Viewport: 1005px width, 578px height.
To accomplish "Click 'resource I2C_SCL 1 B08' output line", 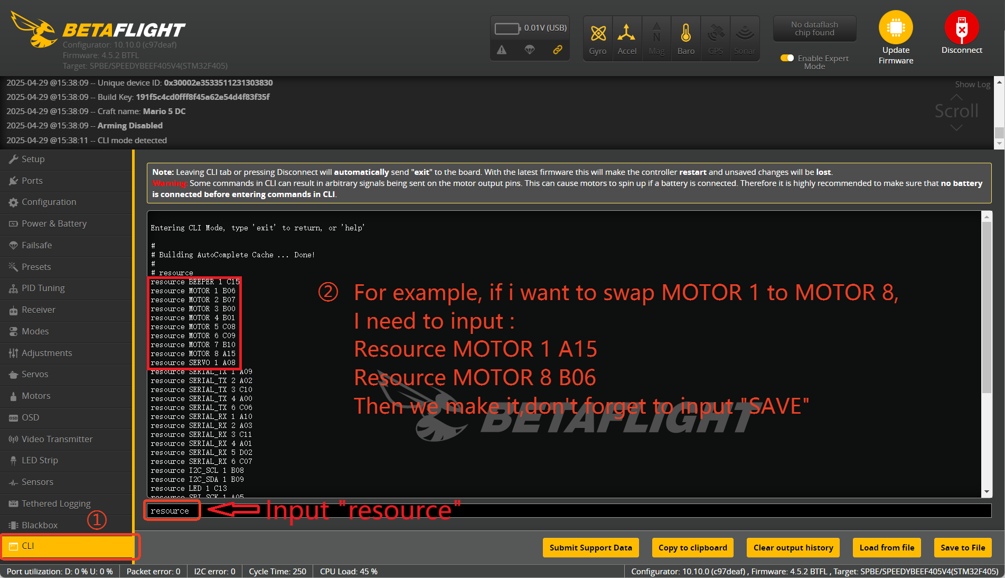I will [x=197, y=471].
